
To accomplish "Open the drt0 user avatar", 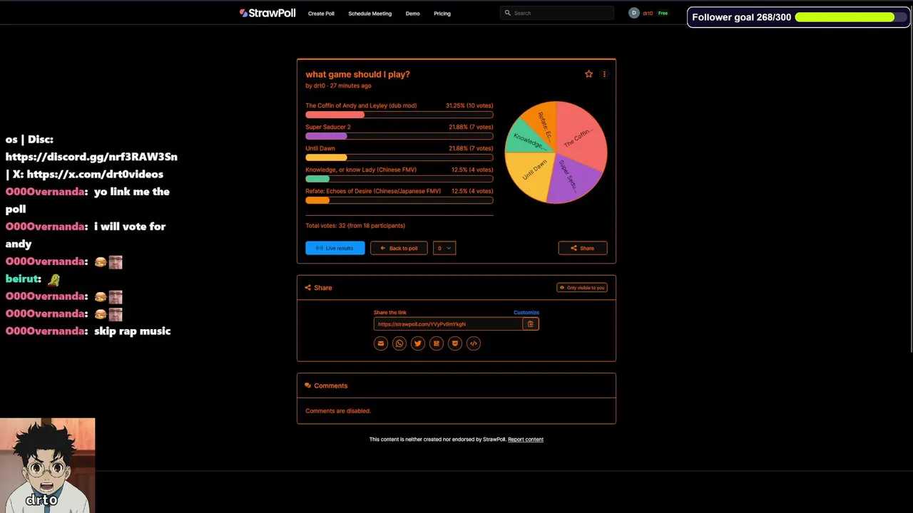I will click(x=634, y=13).
